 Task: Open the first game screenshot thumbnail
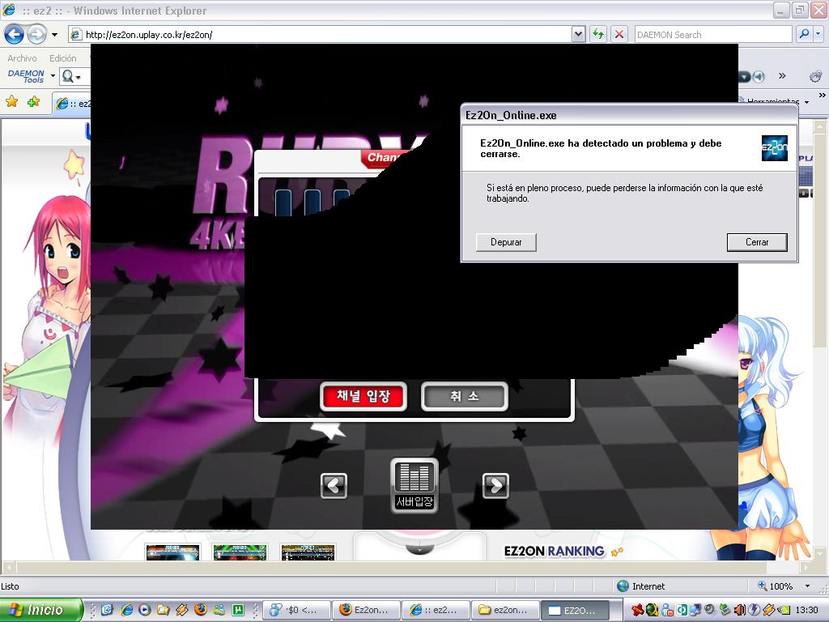(x=173, y=552)
